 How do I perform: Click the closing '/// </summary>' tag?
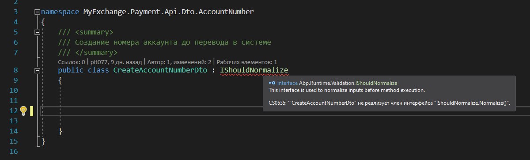coord(87,53)
